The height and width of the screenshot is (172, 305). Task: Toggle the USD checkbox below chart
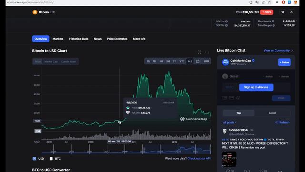34,159
